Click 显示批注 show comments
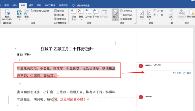The width and height of the screenshot is (195, 111). pyautogui.click(x=104, y=14)
